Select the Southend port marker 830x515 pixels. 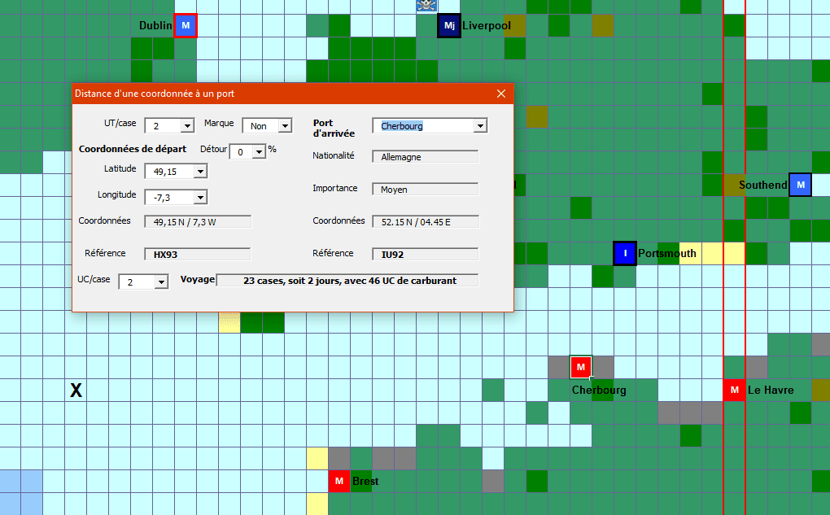tap(801, 185)
